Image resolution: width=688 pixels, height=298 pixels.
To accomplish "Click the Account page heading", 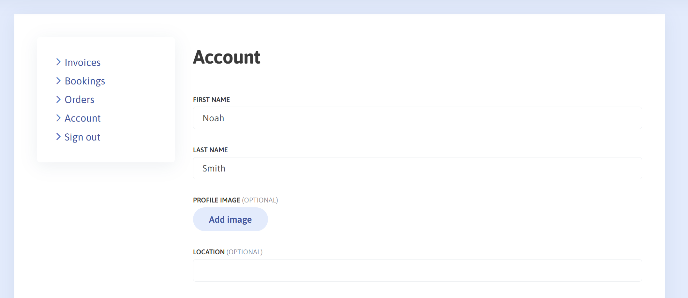I will click(x=227, y=57).
